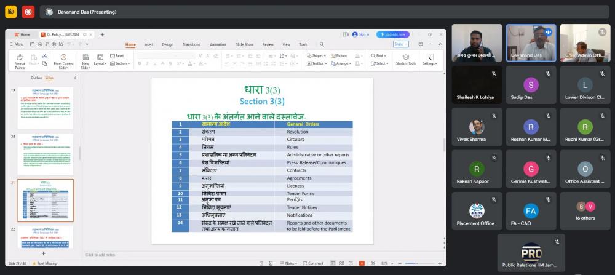Click the Picture insert icon
Image resolution: width=615 pixels, height=275 pixels.
(x=338, y=55)
